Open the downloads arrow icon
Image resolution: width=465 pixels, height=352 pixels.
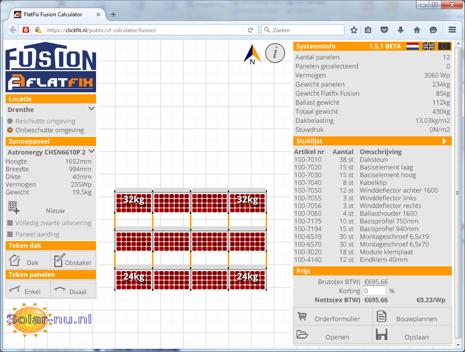tap(401, 30)
